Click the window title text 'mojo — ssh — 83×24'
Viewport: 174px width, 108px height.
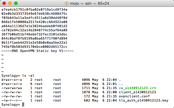coord(90,4)
